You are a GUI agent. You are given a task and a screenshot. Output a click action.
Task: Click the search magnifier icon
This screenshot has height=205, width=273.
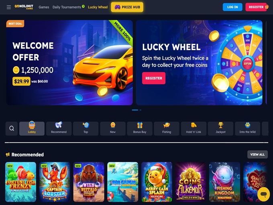pos(12,128)
